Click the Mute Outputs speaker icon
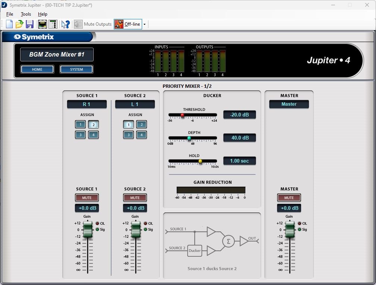Viewport: 376px width, 285px height. tap(78, 25)
